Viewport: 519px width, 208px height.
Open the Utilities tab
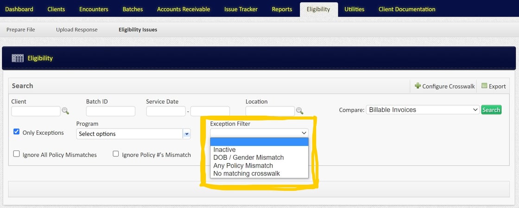pyautogui.click(x=354, y=9)
